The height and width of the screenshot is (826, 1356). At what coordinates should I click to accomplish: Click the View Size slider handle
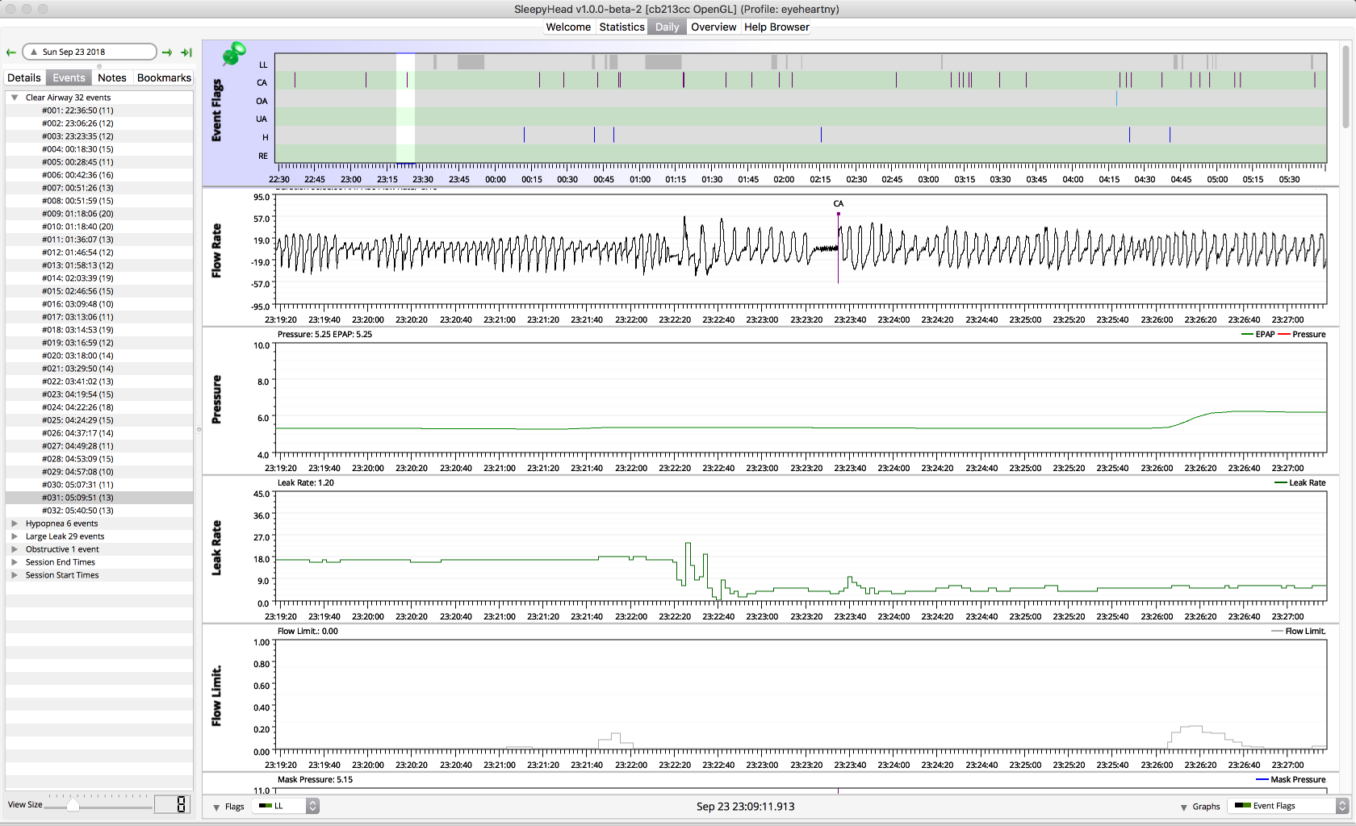pos(73,805)
